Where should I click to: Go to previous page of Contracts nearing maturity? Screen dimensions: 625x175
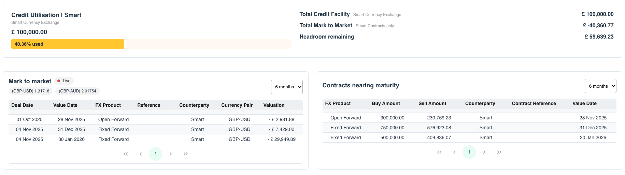point(454,152)
